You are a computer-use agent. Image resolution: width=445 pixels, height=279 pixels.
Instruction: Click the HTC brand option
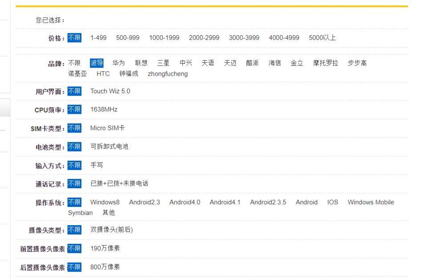point(103,73)
